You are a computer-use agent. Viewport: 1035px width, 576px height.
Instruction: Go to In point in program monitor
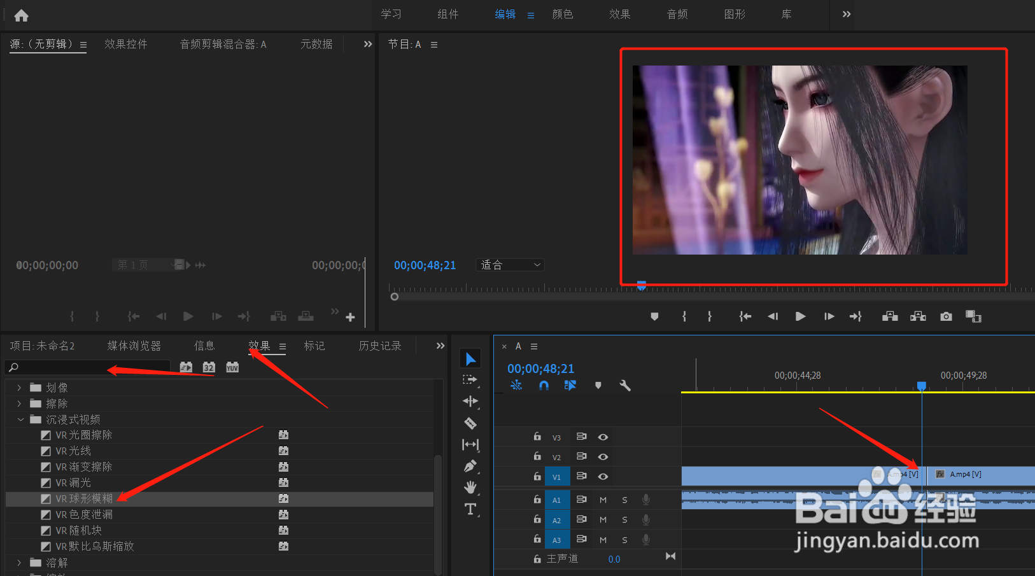coord(745,316)
